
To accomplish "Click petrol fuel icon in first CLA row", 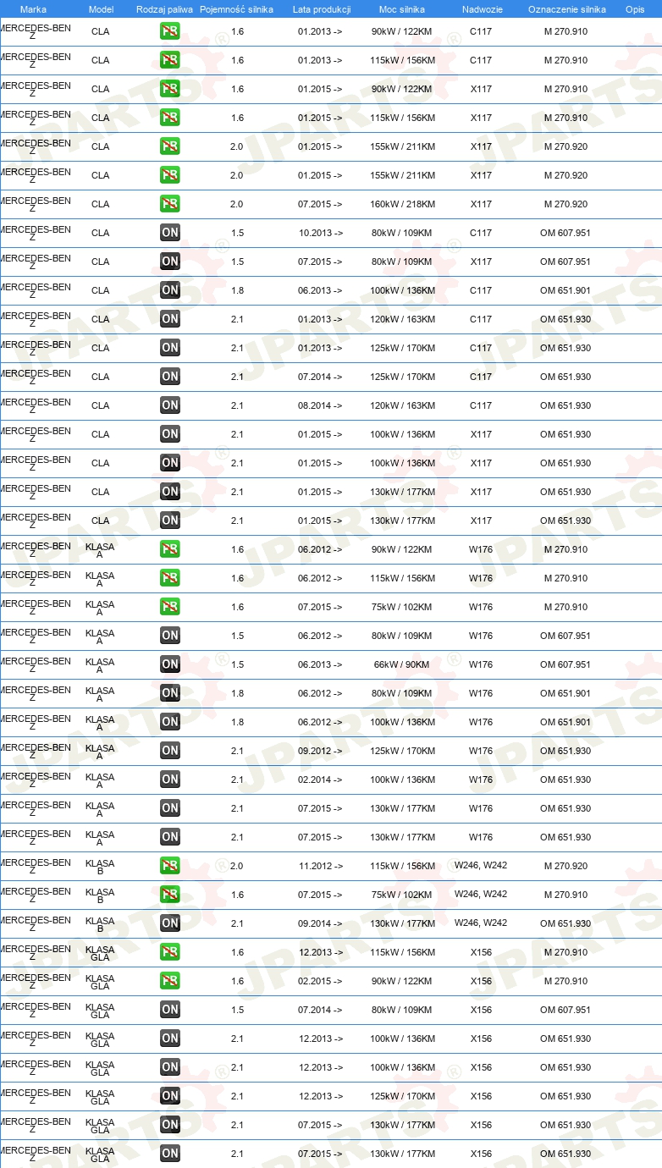I will tap(170, 32).
